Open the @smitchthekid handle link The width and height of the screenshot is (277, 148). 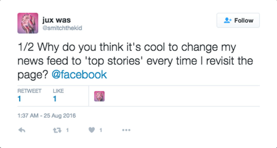click(x=62, y=28)
